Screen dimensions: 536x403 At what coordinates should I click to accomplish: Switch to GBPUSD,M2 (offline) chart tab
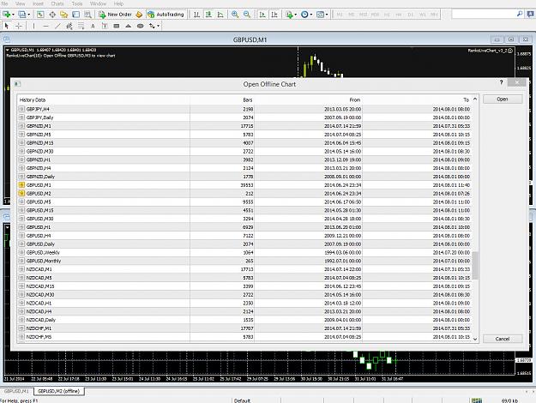pos(59,391)
